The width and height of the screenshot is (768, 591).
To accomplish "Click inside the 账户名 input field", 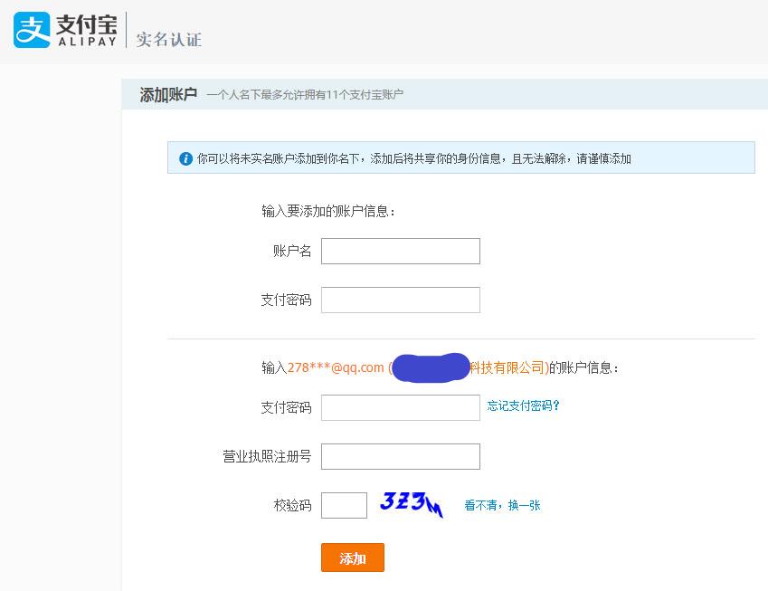I will pyautogui.click(x=400, y=251).
